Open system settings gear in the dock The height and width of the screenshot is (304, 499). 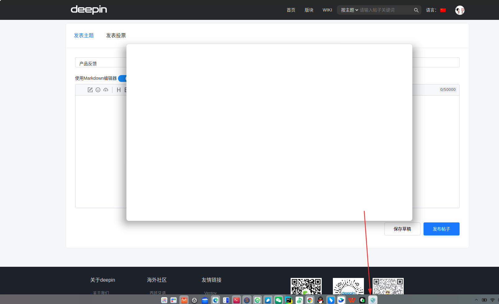click(194, 300)
